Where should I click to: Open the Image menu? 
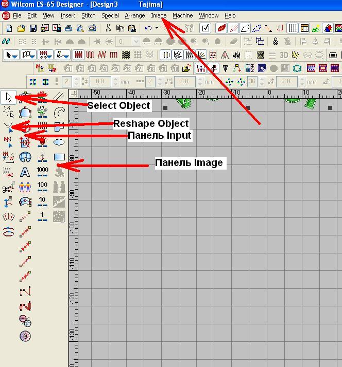(159, 15)
